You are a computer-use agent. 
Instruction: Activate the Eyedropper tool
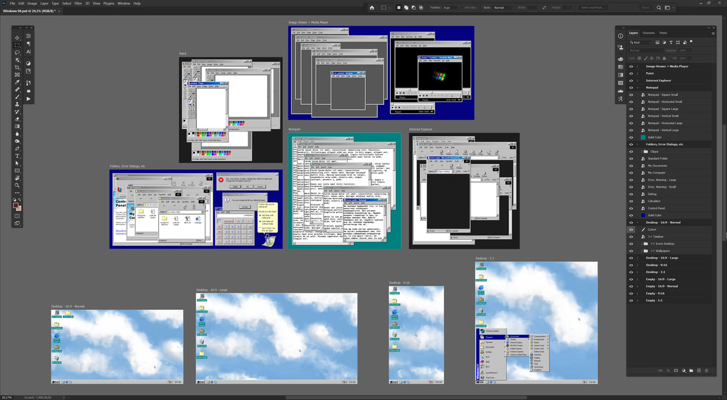click(x=18, y=82)
